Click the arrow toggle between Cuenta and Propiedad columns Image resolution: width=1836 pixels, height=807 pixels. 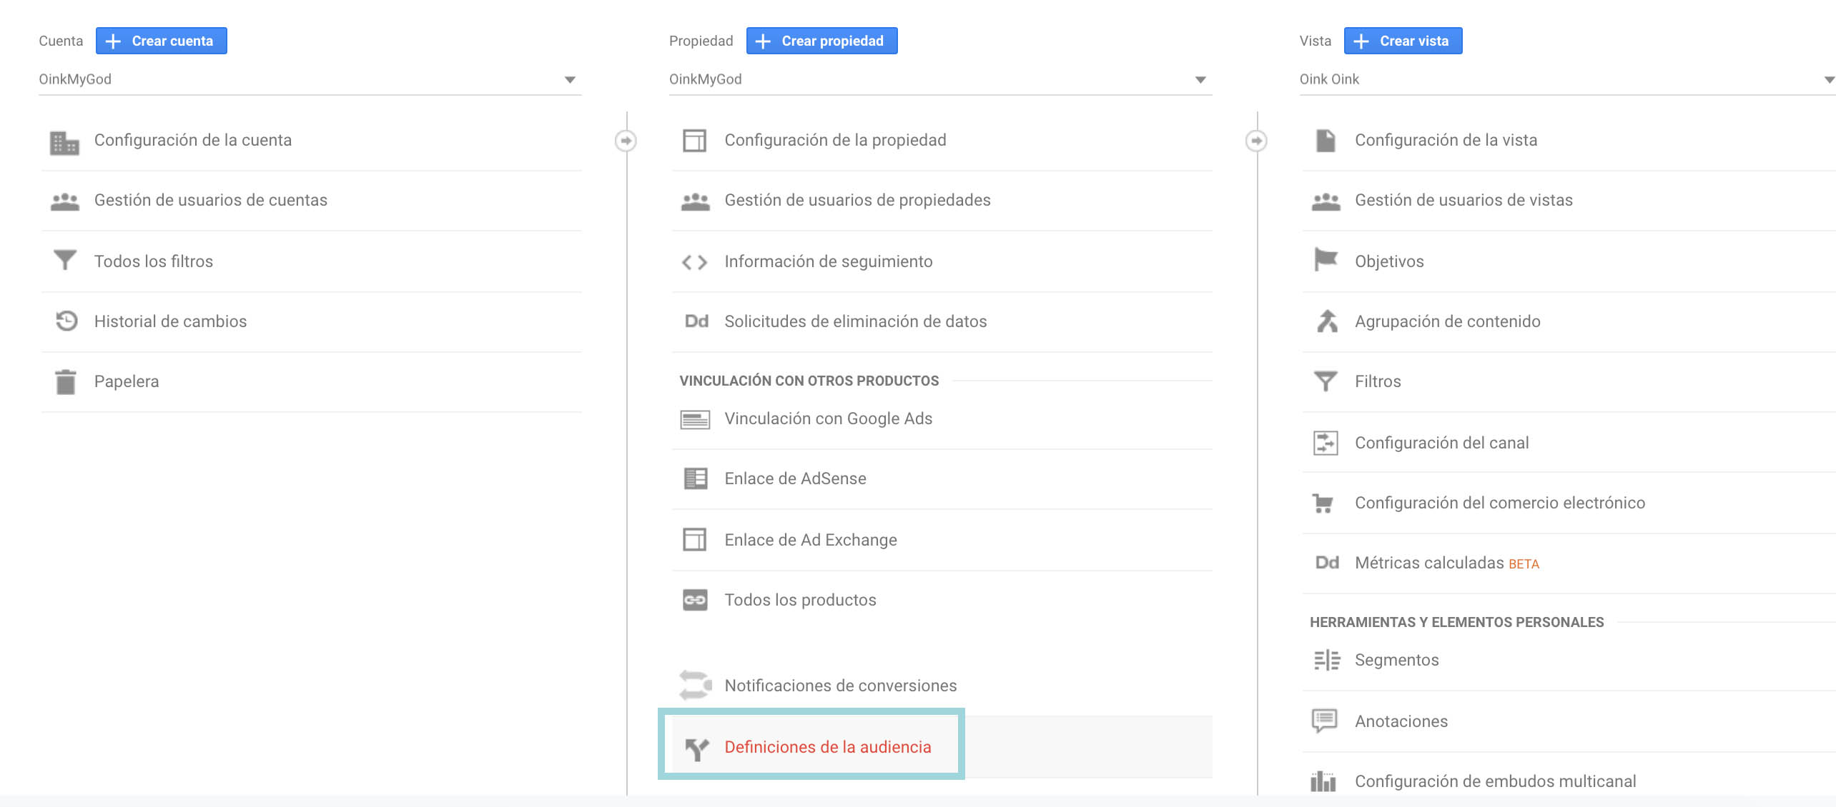[627, 141]
